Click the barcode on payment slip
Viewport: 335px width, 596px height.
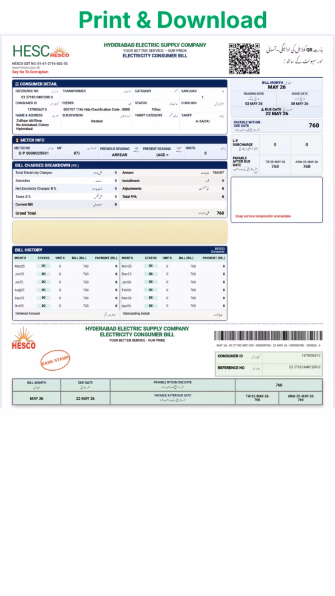tap(269, 336)
